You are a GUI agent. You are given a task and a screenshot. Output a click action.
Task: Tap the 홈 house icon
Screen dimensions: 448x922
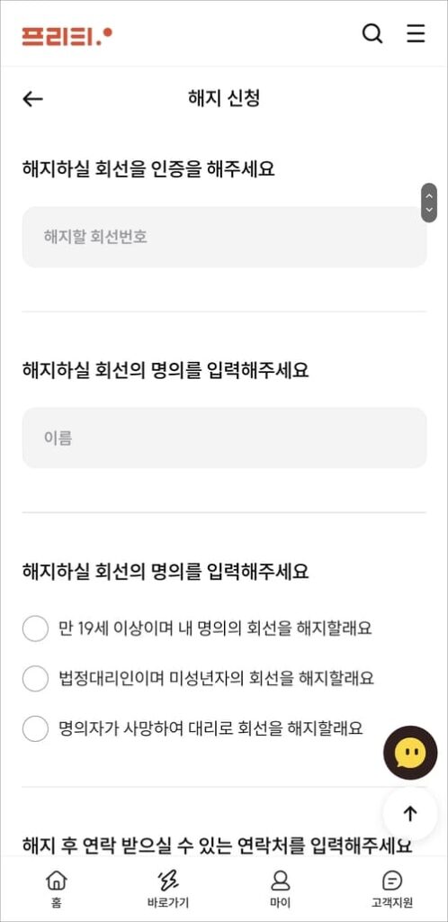click(57, 880)
